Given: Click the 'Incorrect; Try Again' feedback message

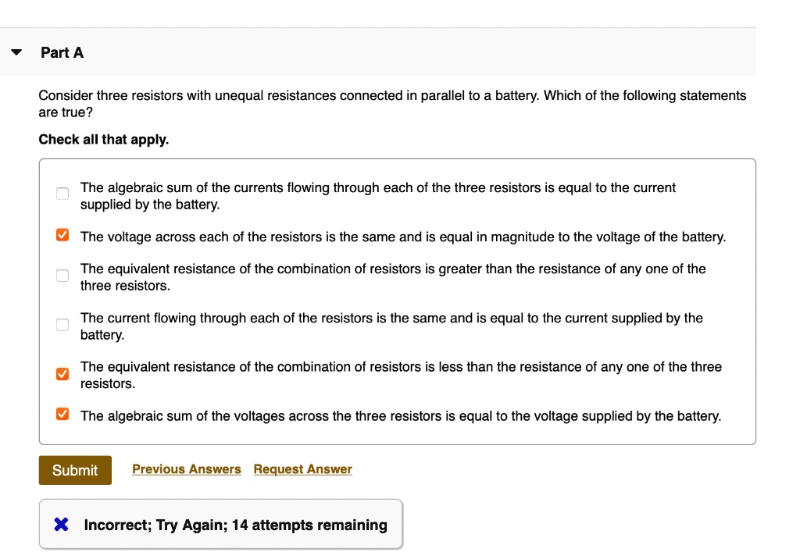Looking at the screenshot, I should pos(235,525).
